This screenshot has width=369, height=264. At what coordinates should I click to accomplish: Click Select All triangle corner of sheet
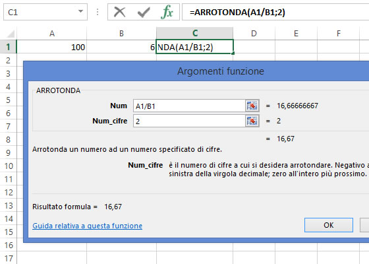(11, 34)
